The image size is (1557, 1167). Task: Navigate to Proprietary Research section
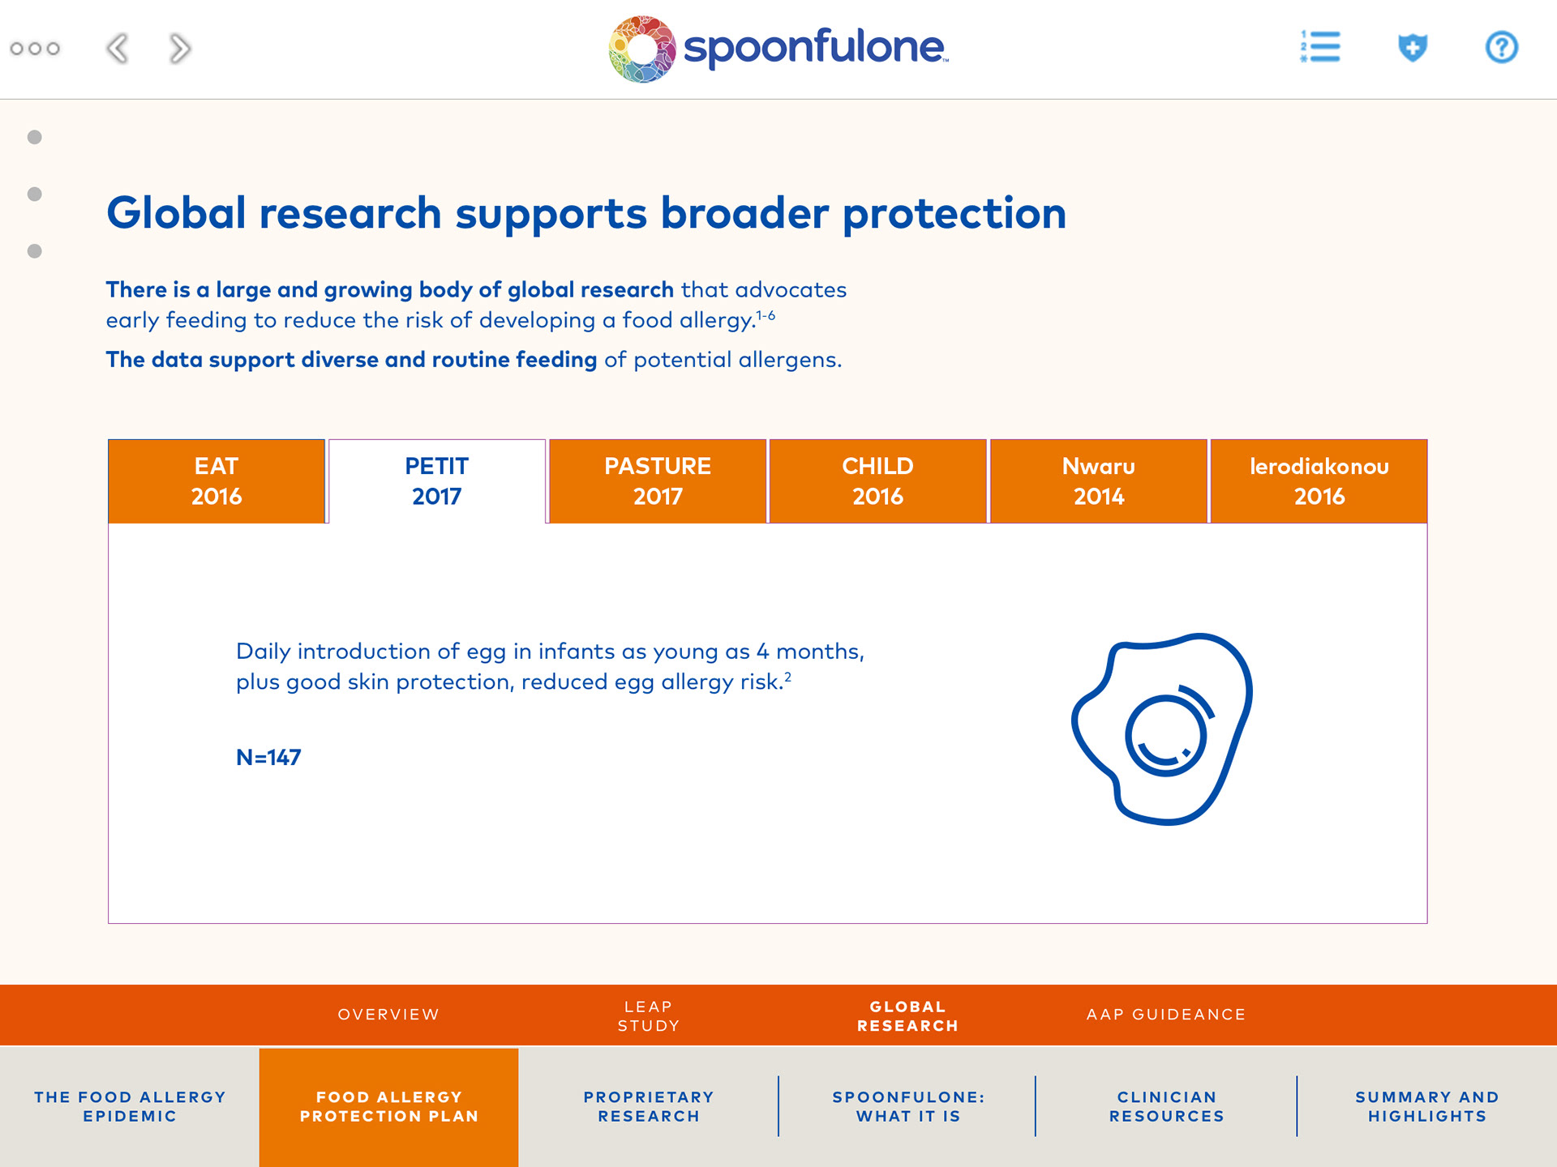648,1106
